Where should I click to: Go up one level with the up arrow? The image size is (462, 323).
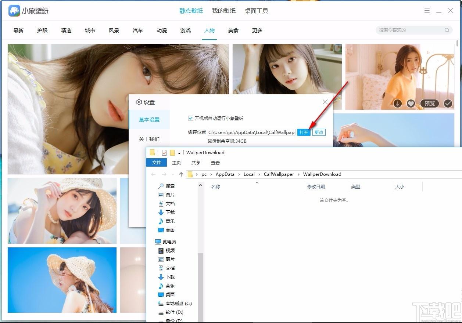181,174
